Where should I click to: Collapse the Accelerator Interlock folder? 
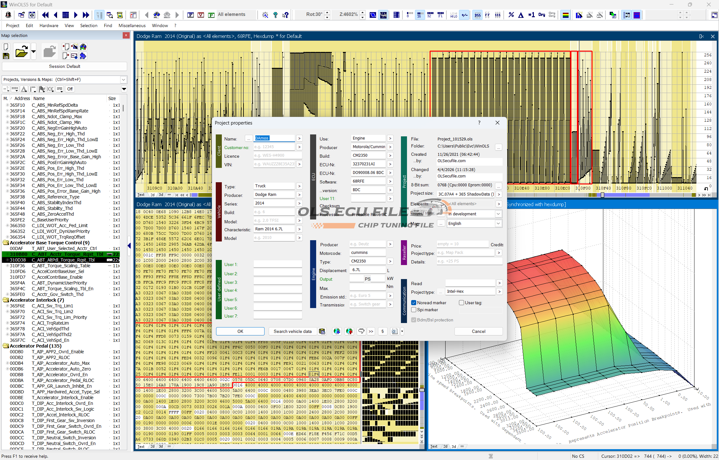(6, 300)
